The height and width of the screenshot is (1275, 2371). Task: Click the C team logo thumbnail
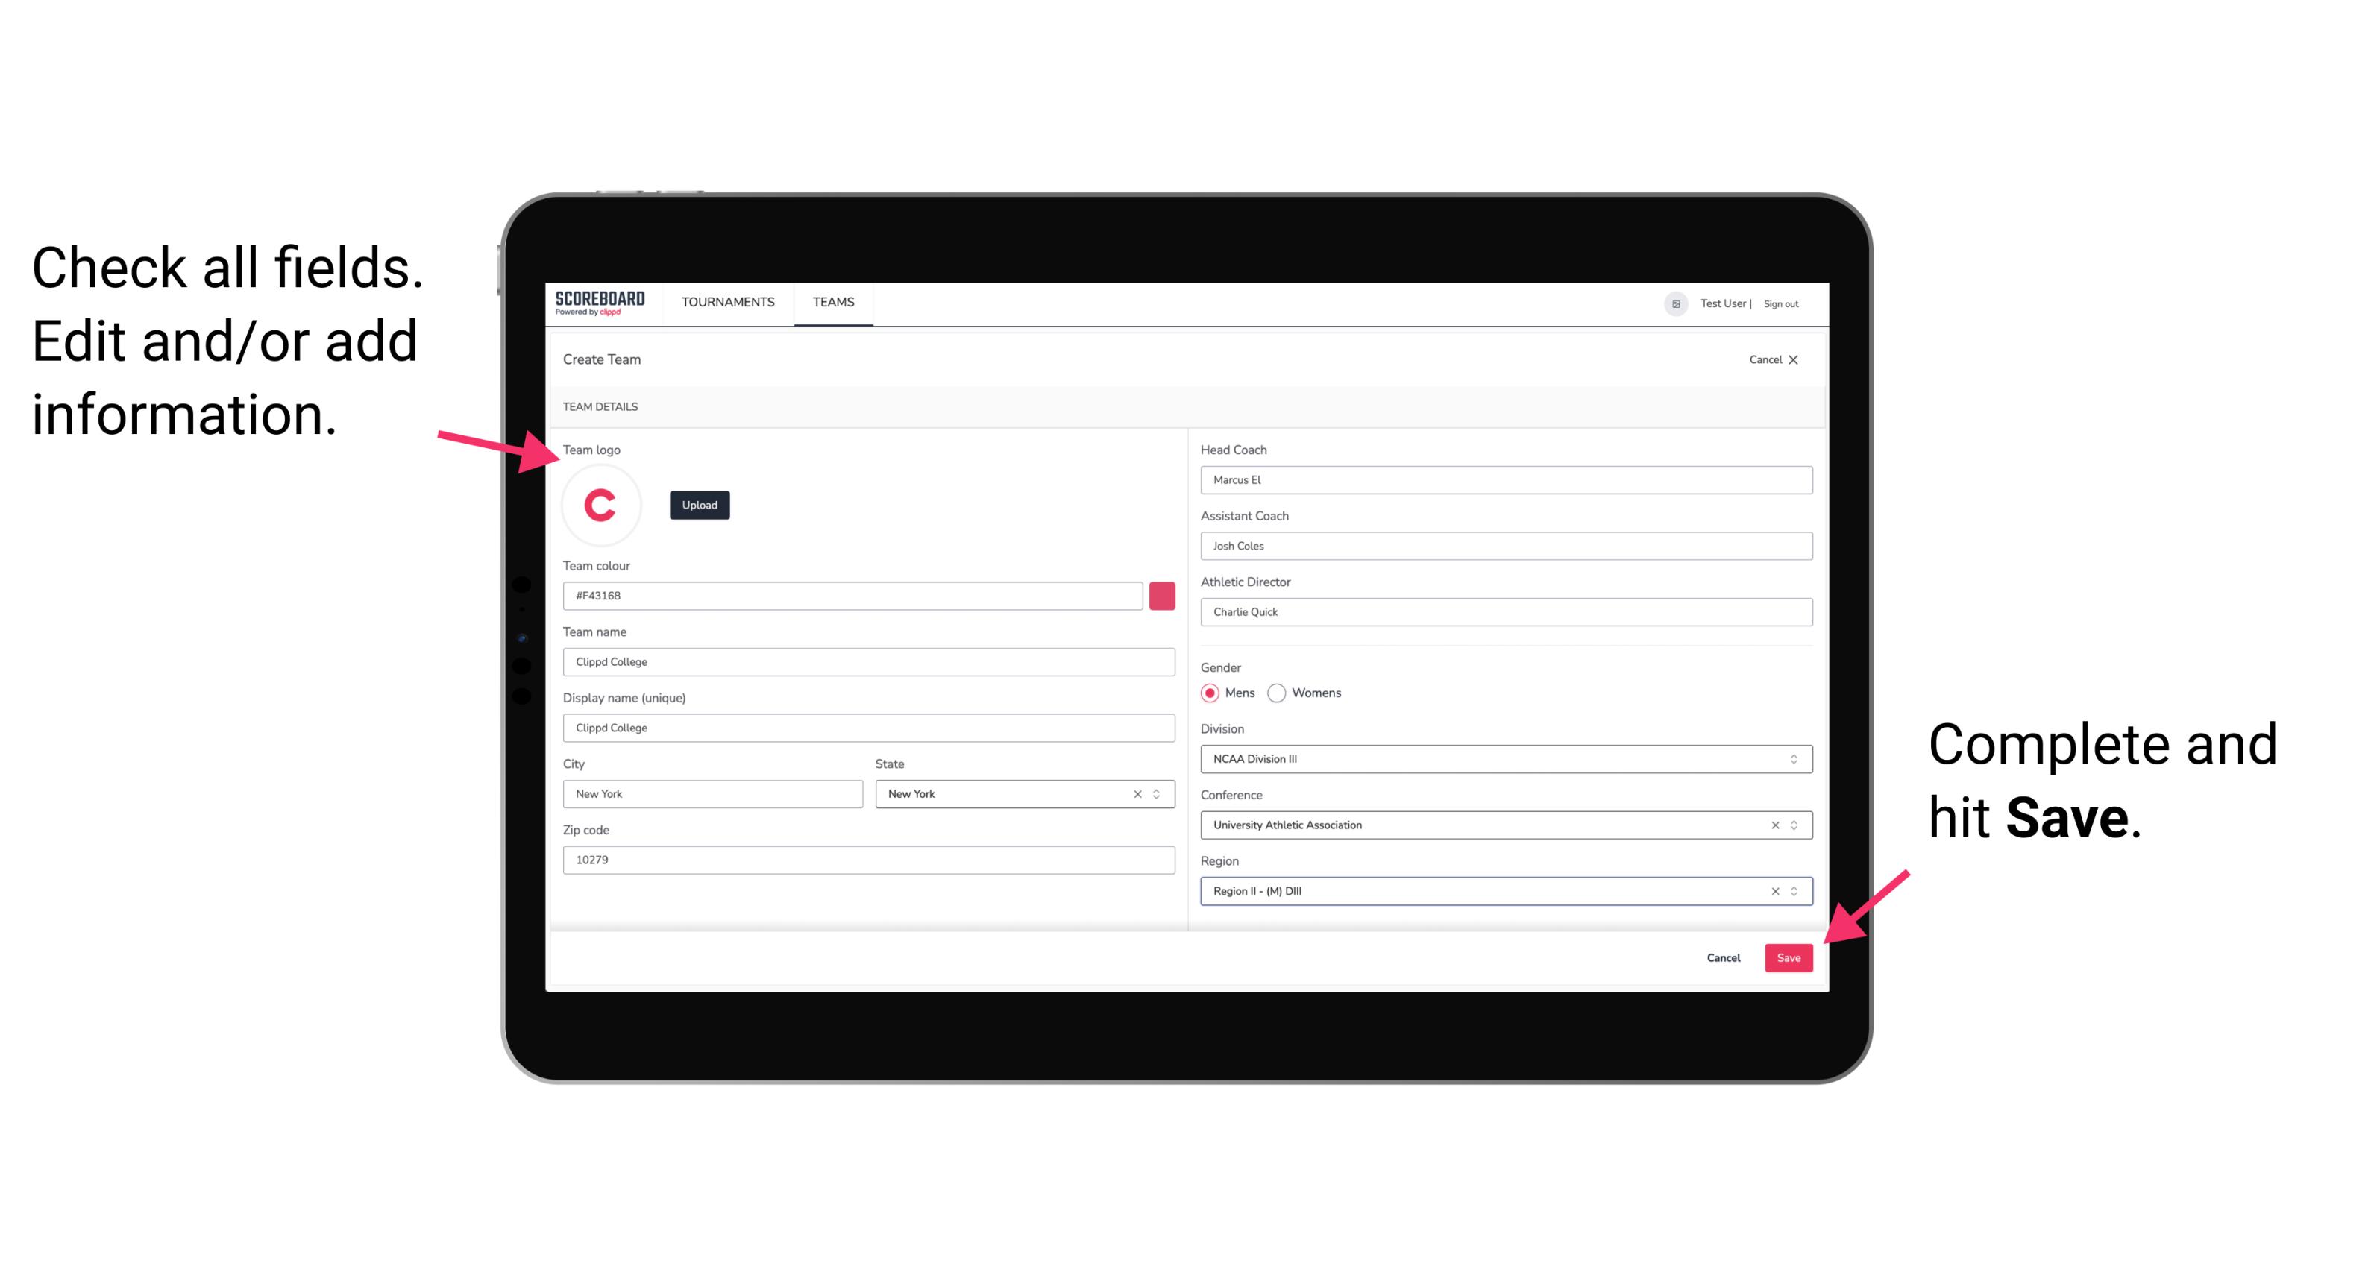click(x=601, y=504)
